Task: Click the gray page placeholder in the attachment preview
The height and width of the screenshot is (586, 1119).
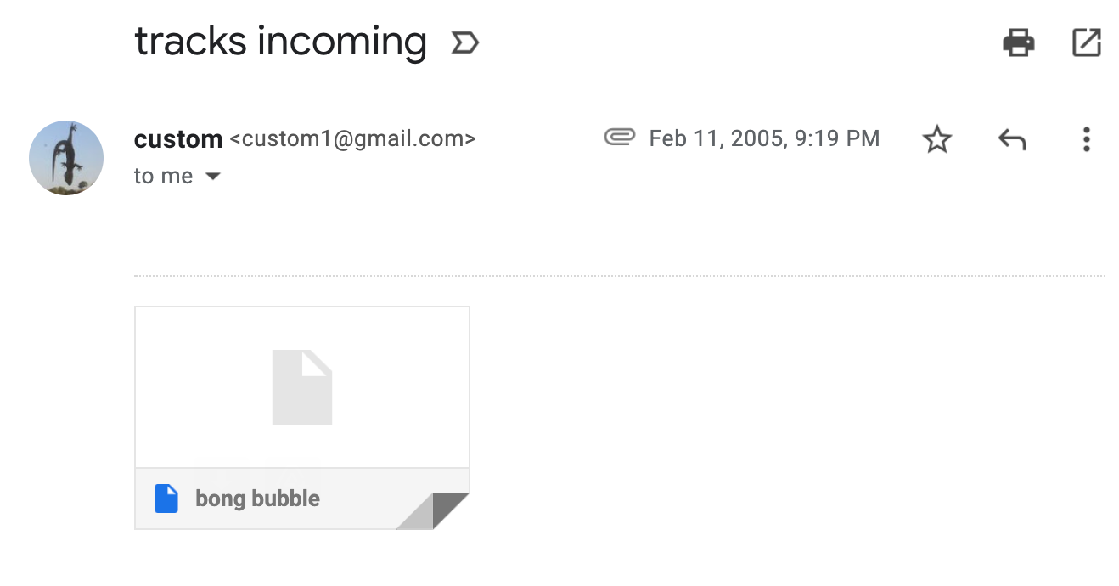Action: click(x=301, y=387)
